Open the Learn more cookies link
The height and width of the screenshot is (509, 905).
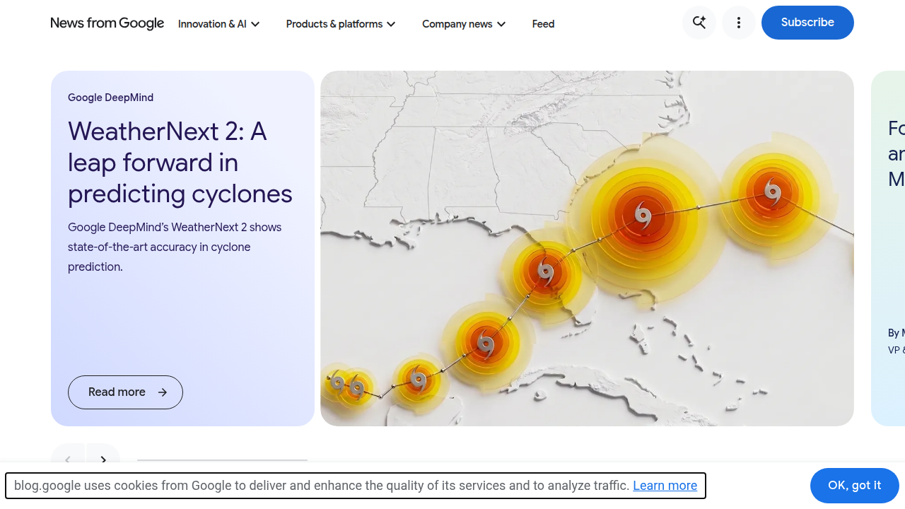(x=665, y=486)
